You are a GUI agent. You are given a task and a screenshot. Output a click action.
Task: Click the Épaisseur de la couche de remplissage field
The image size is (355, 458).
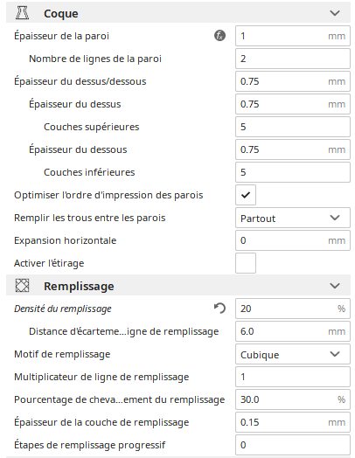pos(293,422)
